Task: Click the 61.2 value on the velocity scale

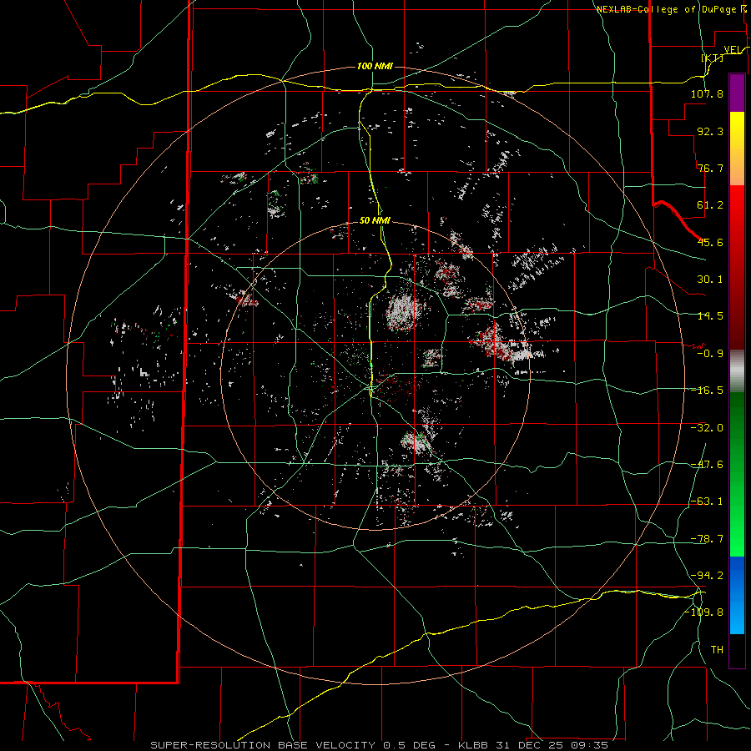Action: (x=710, y=205)
